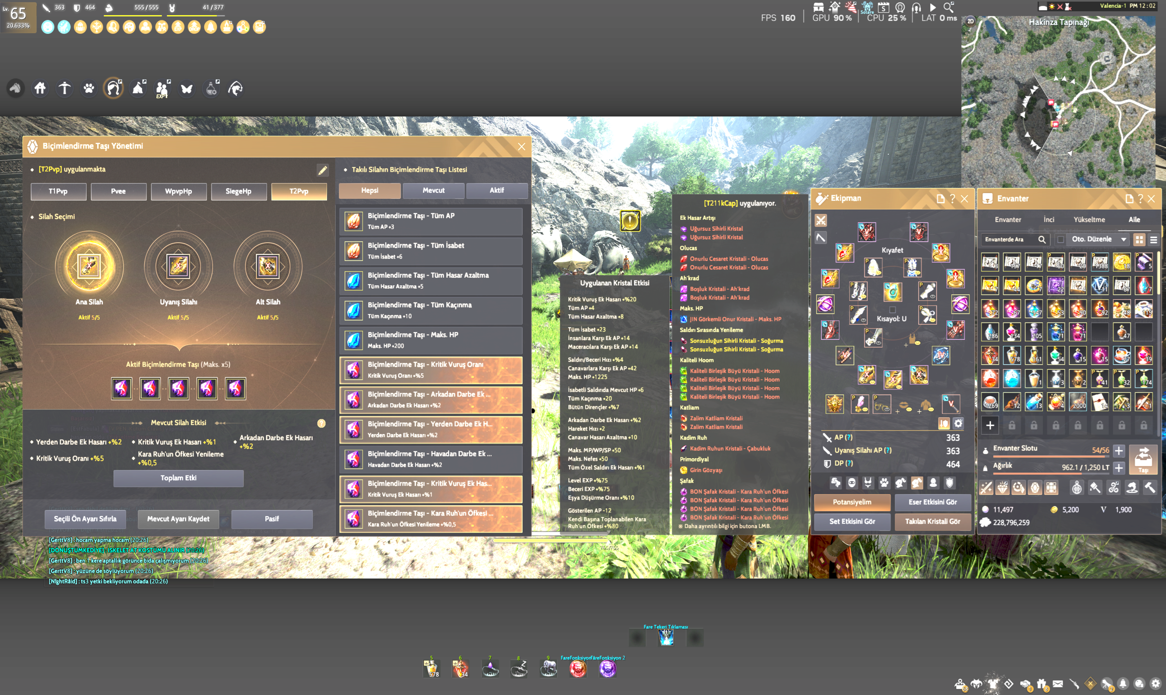1166x695 pixels.
Task: Click the rifle icon in bottom-right menu
Action: coord(1074,684)
